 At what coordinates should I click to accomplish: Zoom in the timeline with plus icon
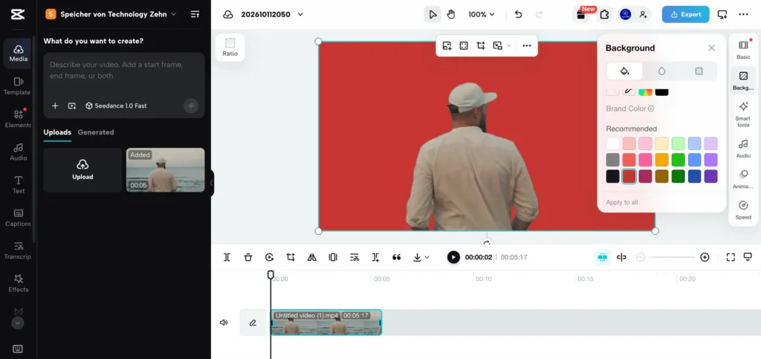click(705, 257)
